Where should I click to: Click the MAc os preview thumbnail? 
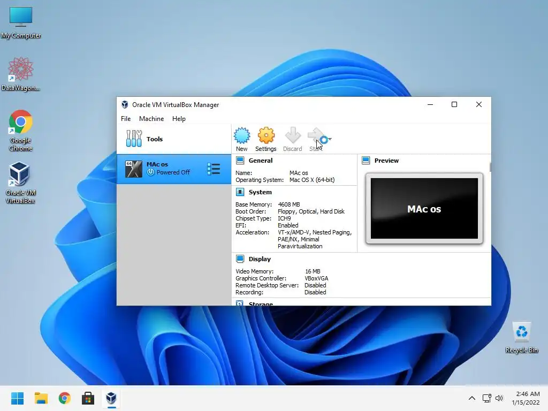[424, 208]
